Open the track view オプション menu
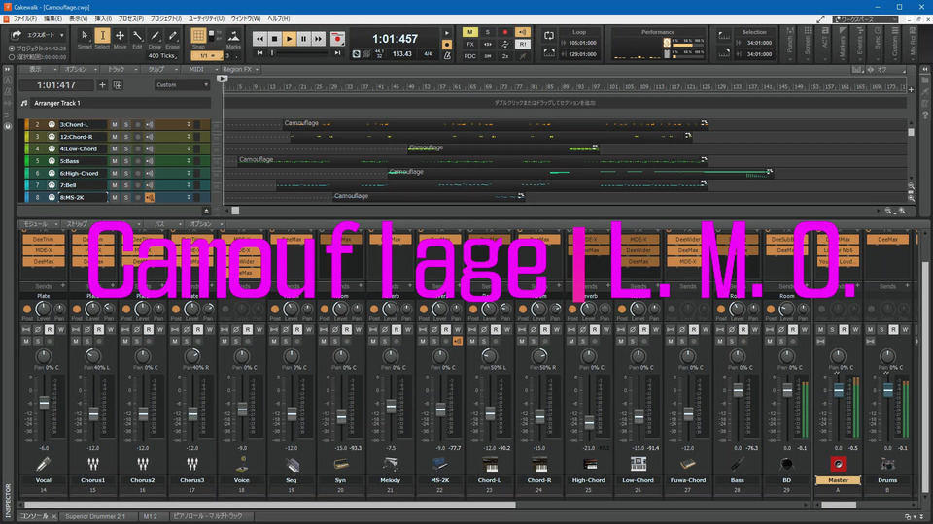This screenshot has height=524, width=933. [x=79, y=70]
